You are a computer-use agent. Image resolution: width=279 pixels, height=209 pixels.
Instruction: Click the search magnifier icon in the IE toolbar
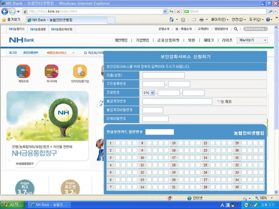click(x=271, y=12)
